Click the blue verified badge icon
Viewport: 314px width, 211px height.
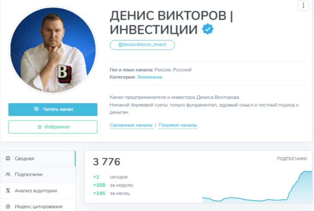[208, 29]
